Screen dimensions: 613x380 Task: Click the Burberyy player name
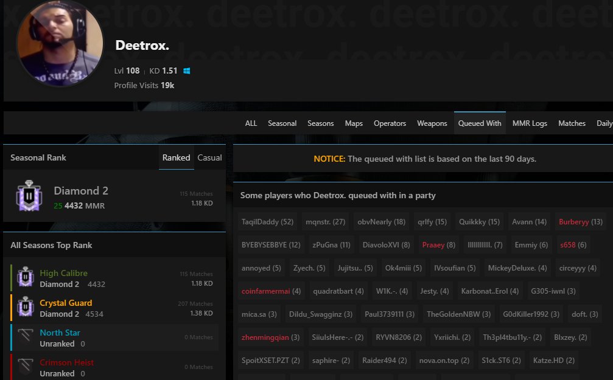[579, 221]
